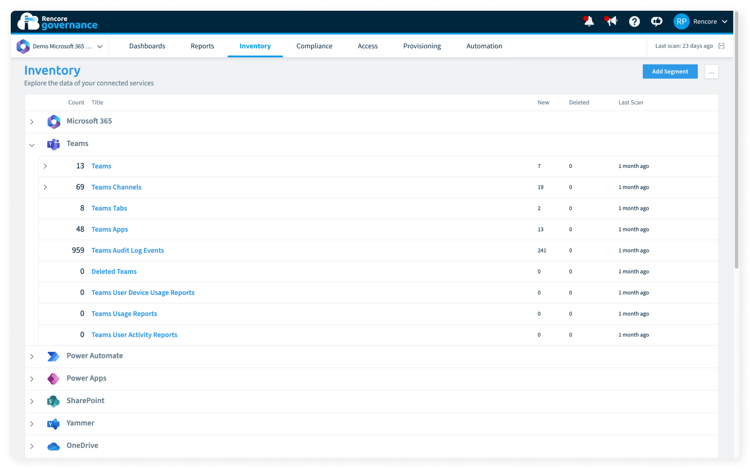Image resolution: width=750 pixels, height=469 pixels.
Task: Open the Teams Apps link
Action: 110,229
